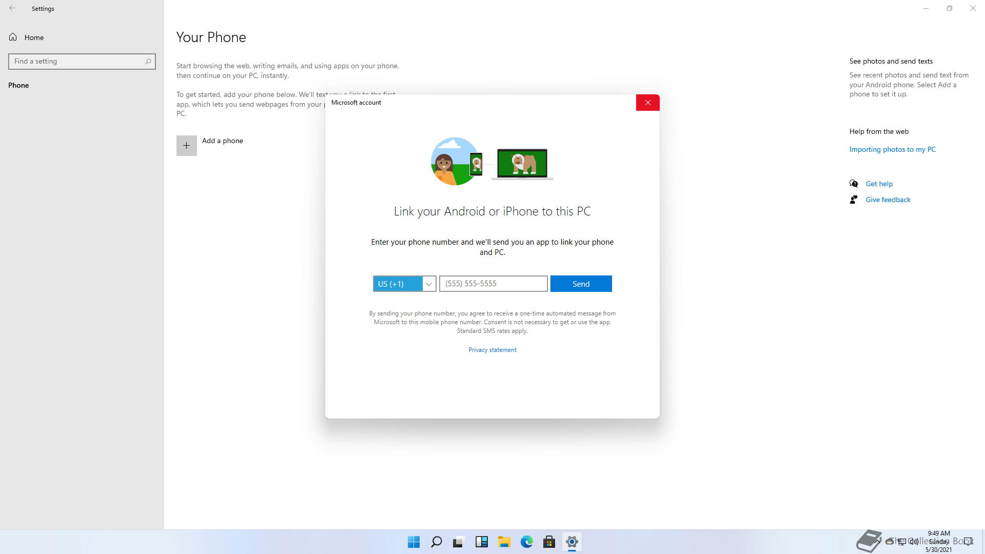
Task: Open the US (+1) country code dropdown
Action: 404,284
